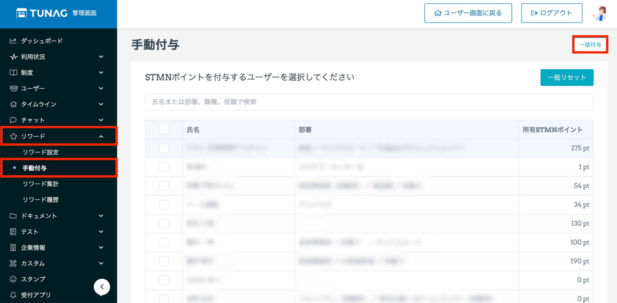Click the テスト checklist icon
The height and width of the screenshot is (303, 617).
click(13, 232)
